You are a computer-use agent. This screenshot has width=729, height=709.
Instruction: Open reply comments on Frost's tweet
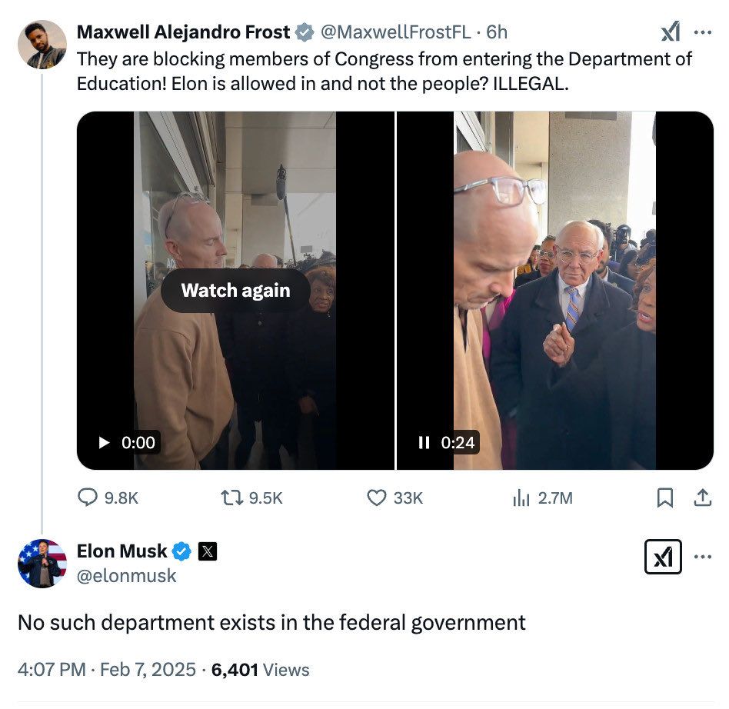[89, 498]
